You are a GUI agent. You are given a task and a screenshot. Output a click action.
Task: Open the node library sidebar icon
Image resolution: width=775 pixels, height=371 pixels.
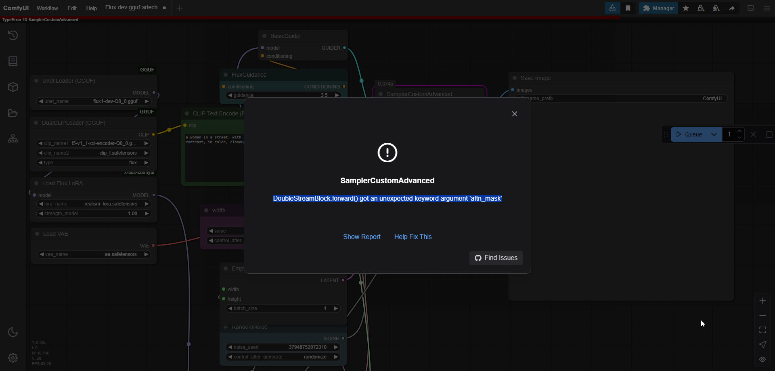coord(13,61)
